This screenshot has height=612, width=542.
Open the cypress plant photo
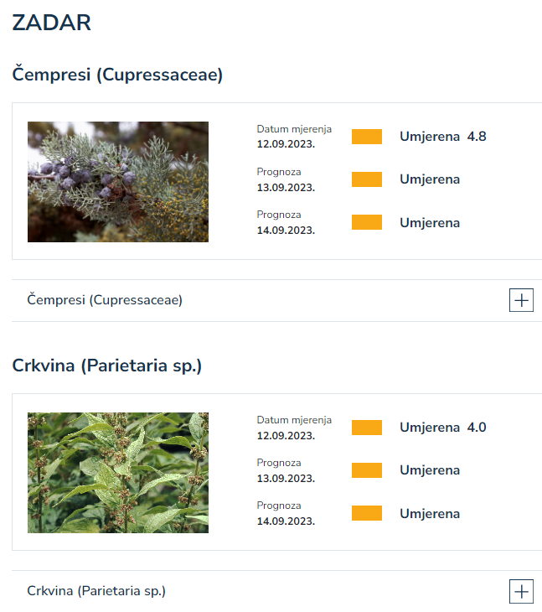pyautogui.click(x=118, y=182)
